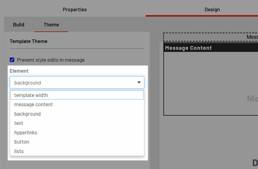Open the Element dropdown arrow

pos(139,82)
